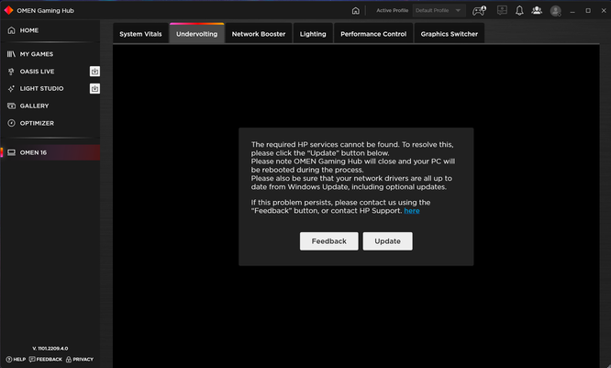Switch to the Performance Control tab

373,34
